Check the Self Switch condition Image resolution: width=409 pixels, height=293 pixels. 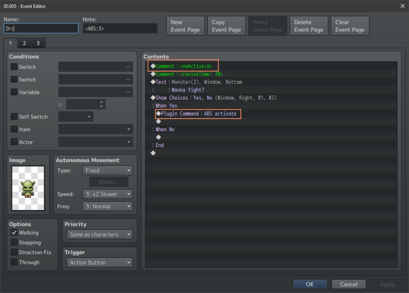coord(14,117)
